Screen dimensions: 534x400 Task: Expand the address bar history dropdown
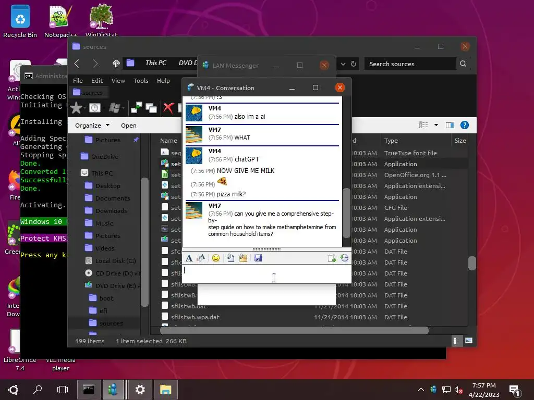pyautogui.click(x=343, y=64)
